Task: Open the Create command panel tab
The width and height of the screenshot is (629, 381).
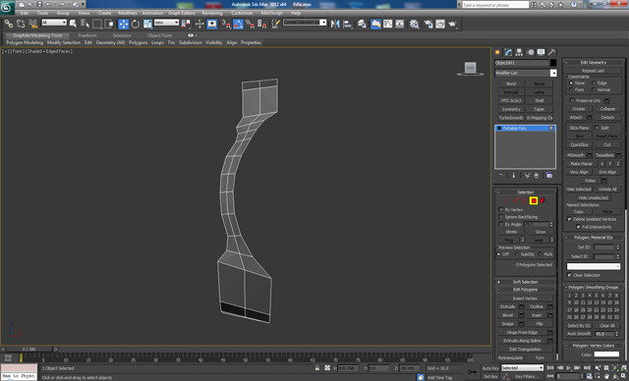Action: click(498, 52)
